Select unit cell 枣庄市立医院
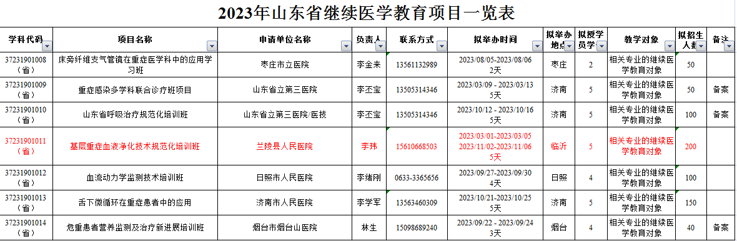Viewport: 737px width, 241px height. point(285,65)
